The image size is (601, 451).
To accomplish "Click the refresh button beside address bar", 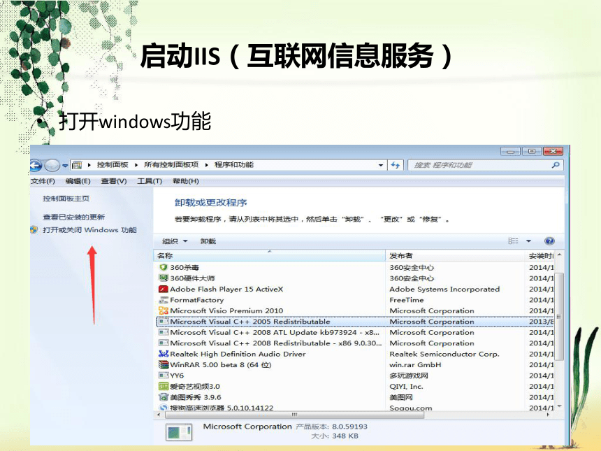I will point(395,165).
